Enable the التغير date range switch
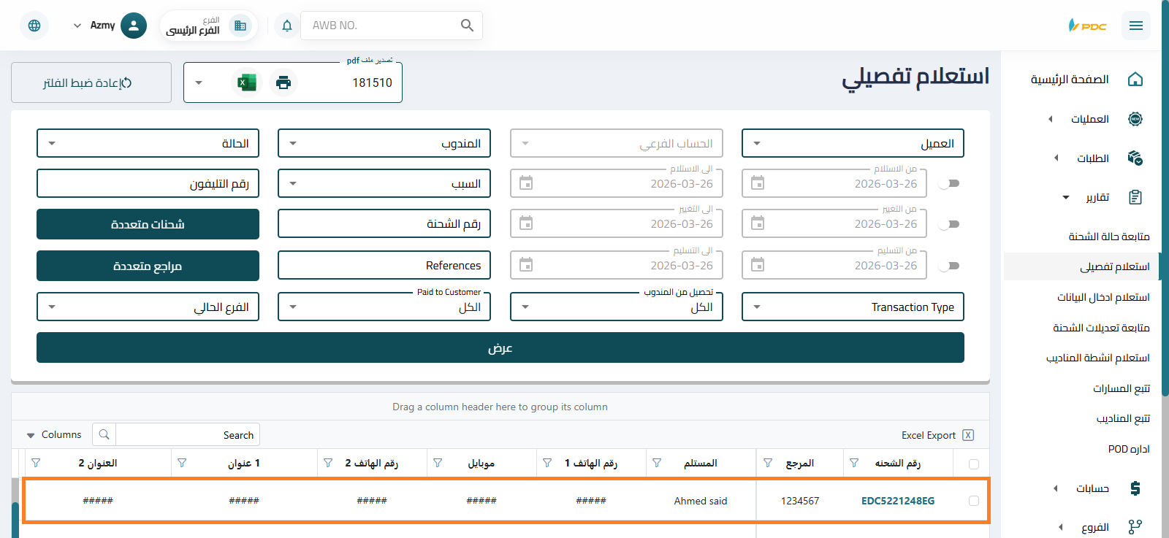Screen dimensions: 1169x538 click(x=948, y=225)
